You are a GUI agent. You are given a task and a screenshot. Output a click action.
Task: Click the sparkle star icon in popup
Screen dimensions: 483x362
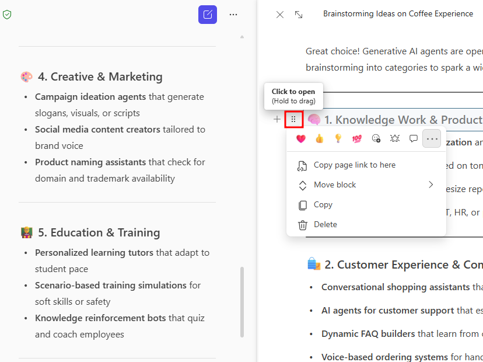[394, 139]
